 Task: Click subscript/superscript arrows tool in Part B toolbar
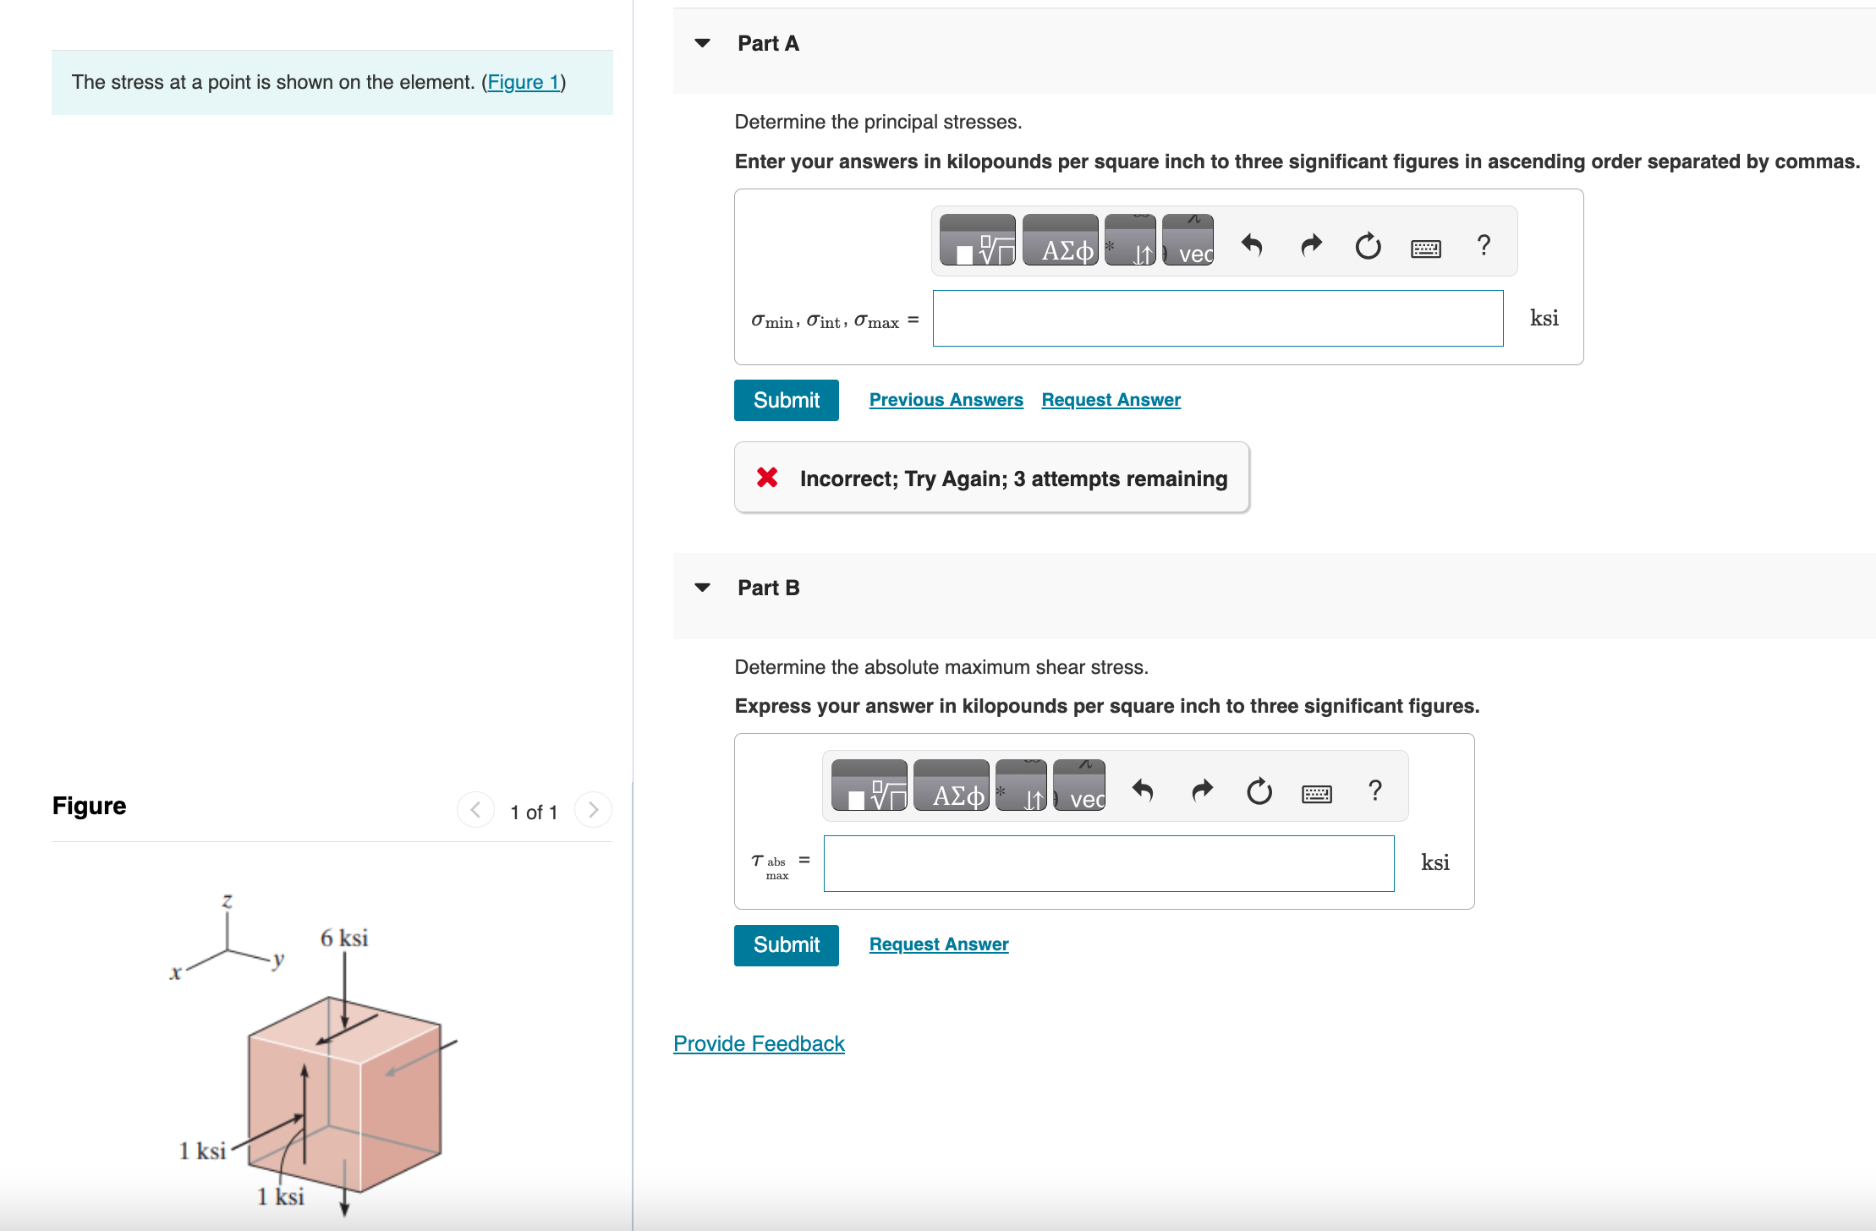(1021, 786)
